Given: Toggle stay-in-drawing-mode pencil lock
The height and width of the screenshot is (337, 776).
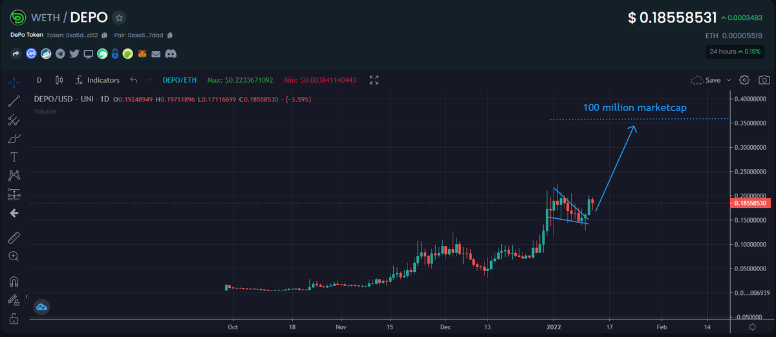Looking at the screenshot, I should click(x=14, y=300).
